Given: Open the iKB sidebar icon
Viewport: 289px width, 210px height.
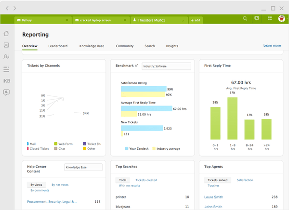Looking at the screenshot, I should click(x=6, y=81).
